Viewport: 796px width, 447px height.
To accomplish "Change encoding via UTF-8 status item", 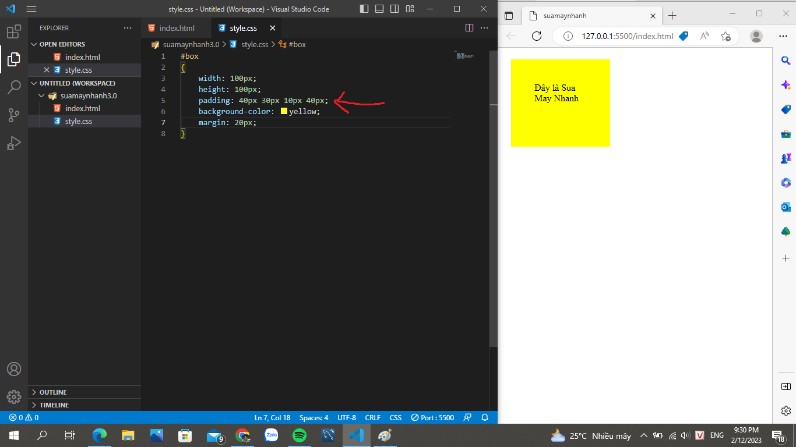I will click(x=347, y=417).
